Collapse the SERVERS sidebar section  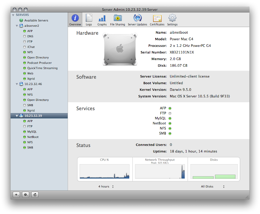point(13,15)
